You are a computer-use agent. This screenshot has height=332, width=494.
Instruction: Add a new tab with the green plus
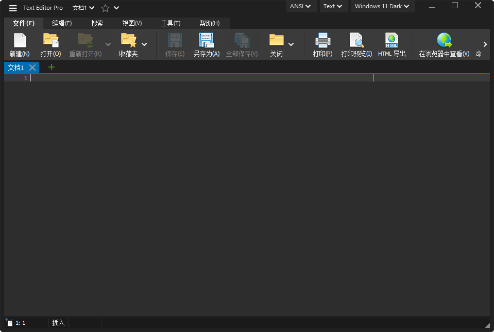(50, 67)
